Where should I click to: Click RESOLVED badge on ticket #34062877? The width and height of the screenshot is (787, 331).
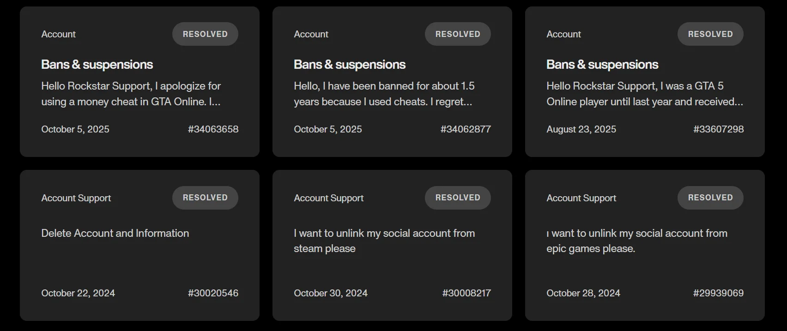coord(458,34)
